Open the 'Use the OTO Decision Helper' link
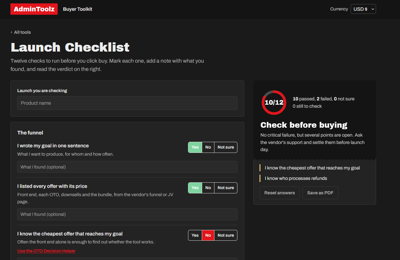This screenshot has width=400, height=260. [46, 251]
